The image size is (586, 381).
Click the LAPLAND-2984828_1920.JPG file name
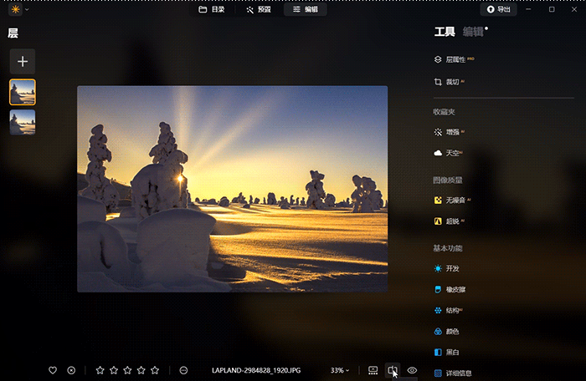[x=256, y=370]
